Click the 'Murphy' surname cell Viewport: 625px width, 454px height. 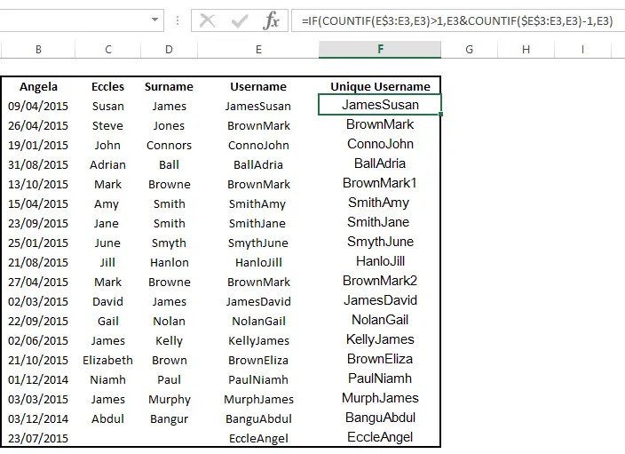click(x=170, y=399)
